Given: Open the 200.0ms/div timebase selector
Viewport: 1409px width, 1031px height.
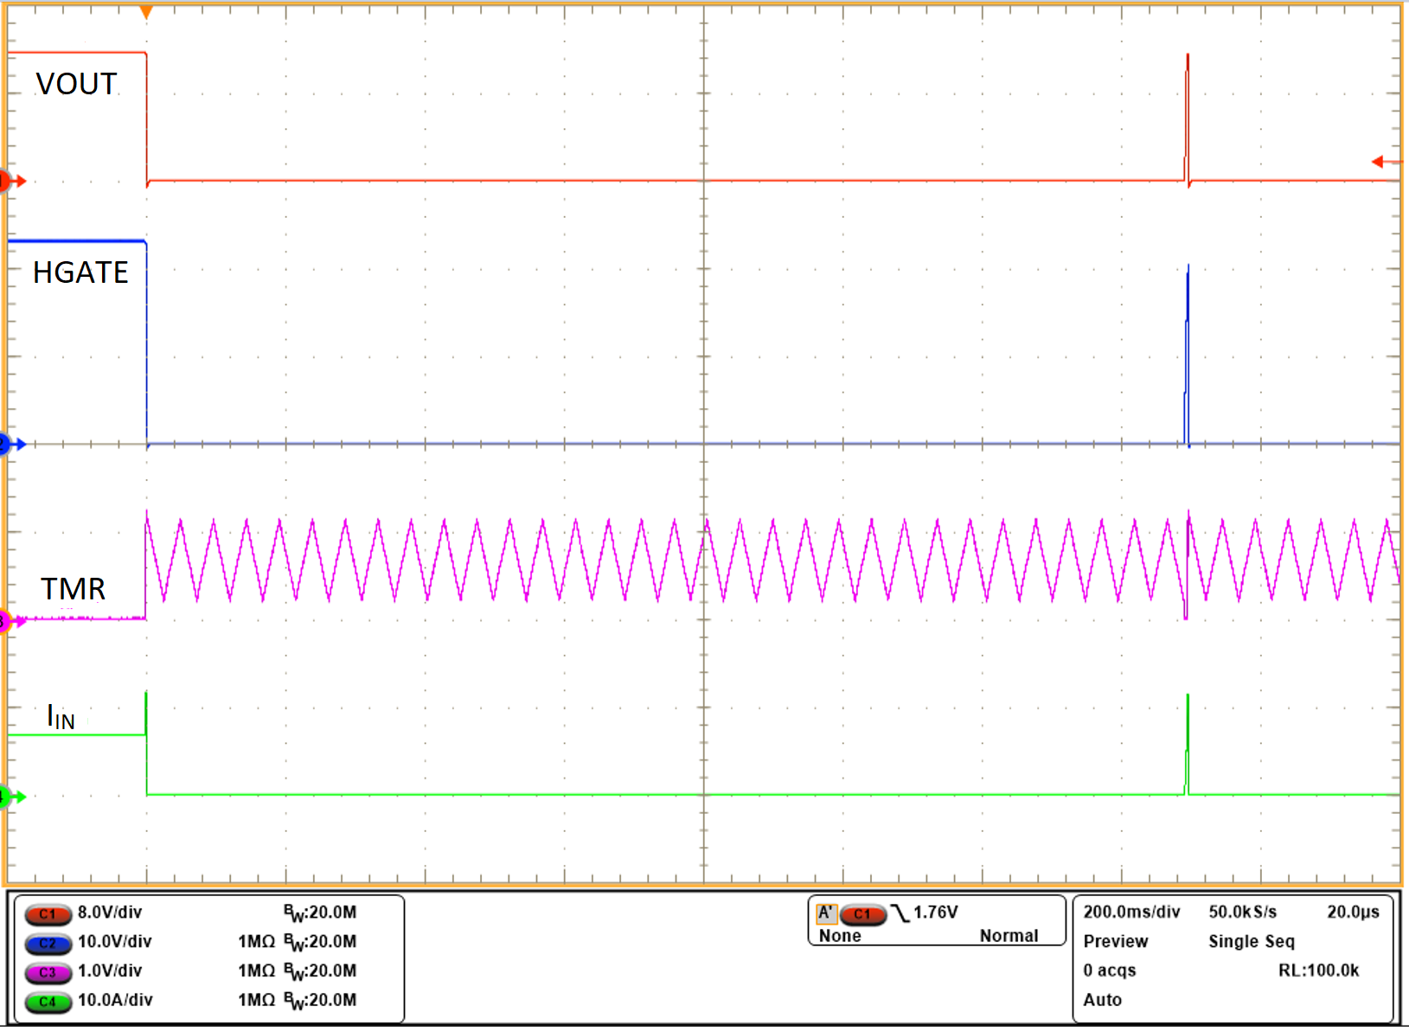Looking at the screenshot, I should click(1130, 911).
